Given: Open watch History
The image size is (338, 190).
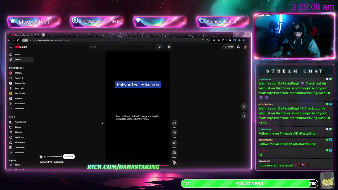Looking at the screenshot, I should [21, 127].
